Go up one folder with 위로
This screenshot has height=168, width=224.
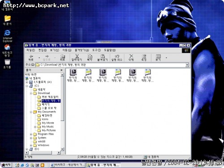tap(62, 58)
